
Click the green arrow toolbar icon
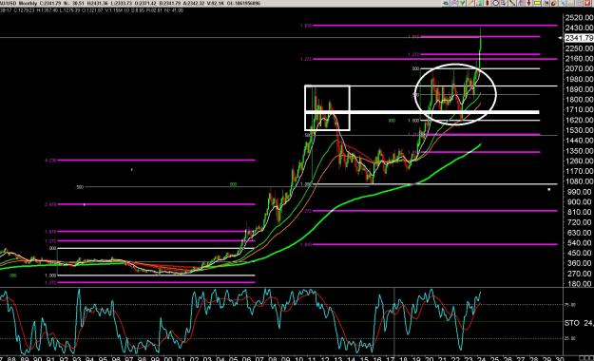463,3
